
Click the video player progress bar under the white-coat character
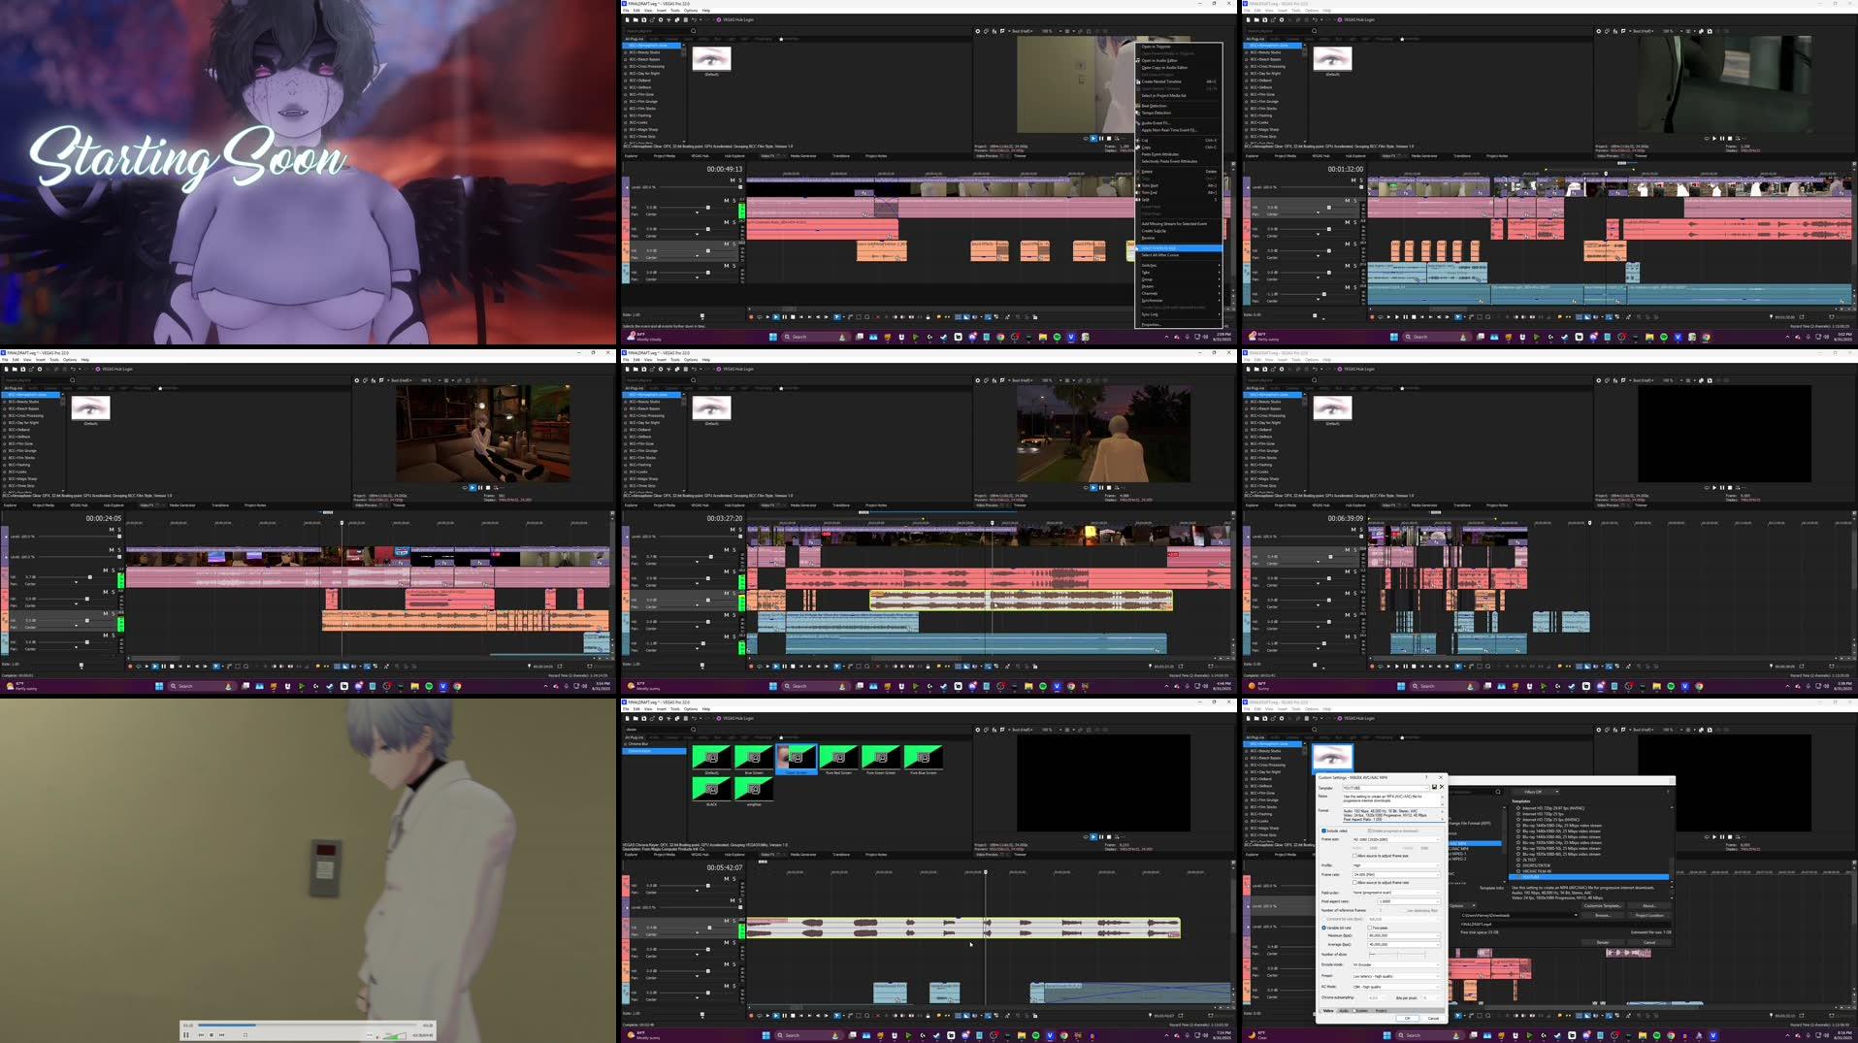pos(308,1025)
